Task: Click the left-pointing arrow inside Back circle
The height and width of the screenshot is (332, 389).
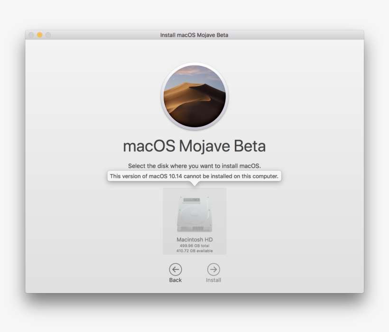Action: tap(176, 269)
